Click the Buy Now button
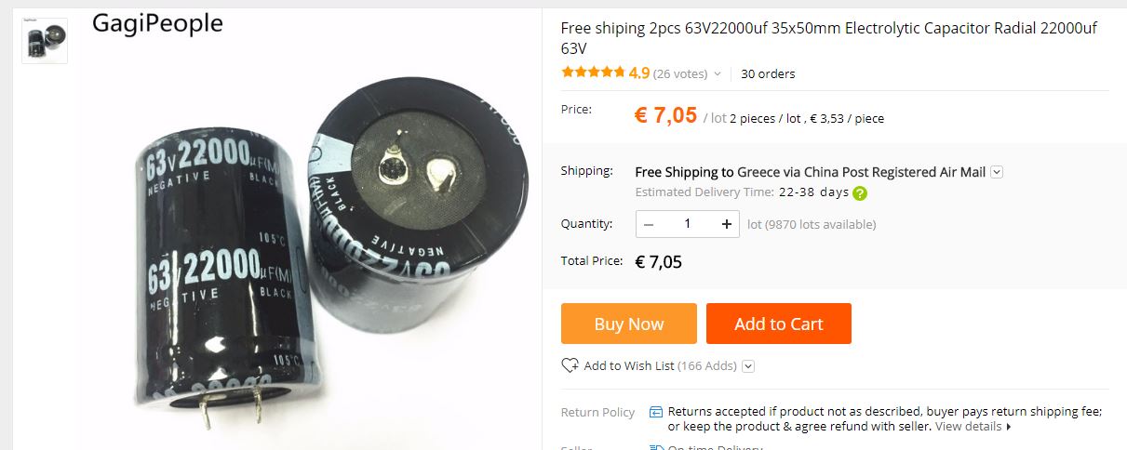Image resolution: width=1127 pixels, height=450 pixels. 628,324
